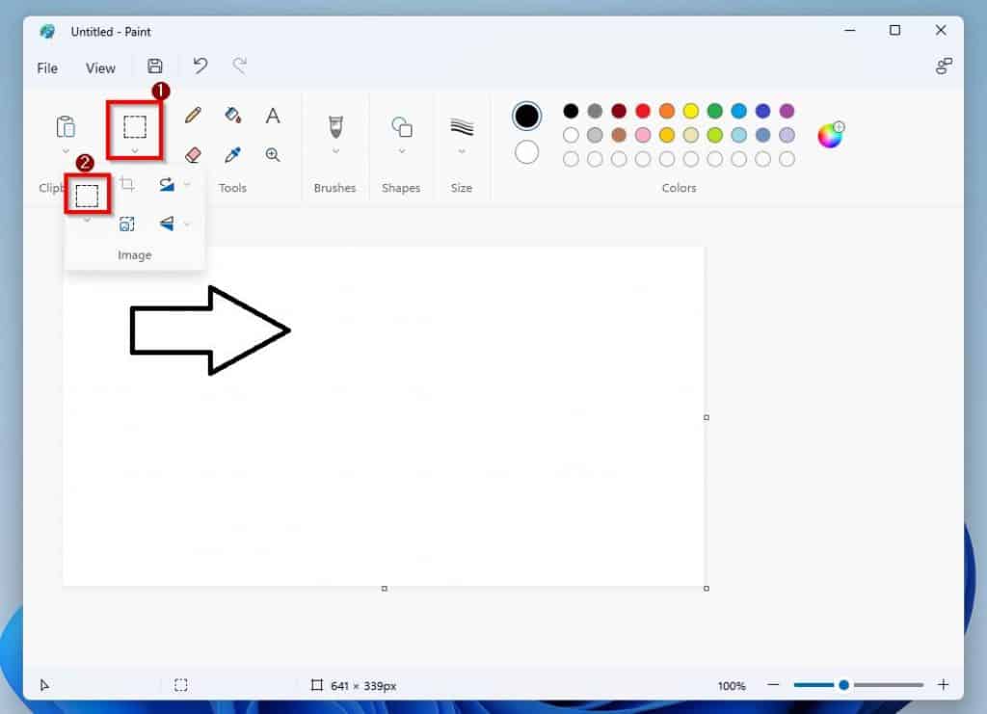The height and width of the screenshot is (714, 987).
Task: Expand the Size chevron
Action: tap(462, 151)
